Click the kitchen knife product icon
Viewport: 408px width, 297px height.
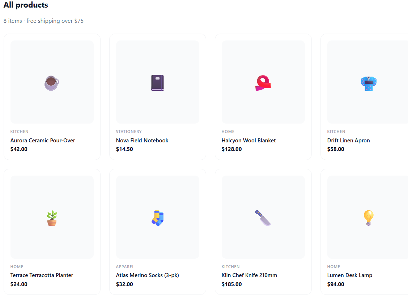263,218
